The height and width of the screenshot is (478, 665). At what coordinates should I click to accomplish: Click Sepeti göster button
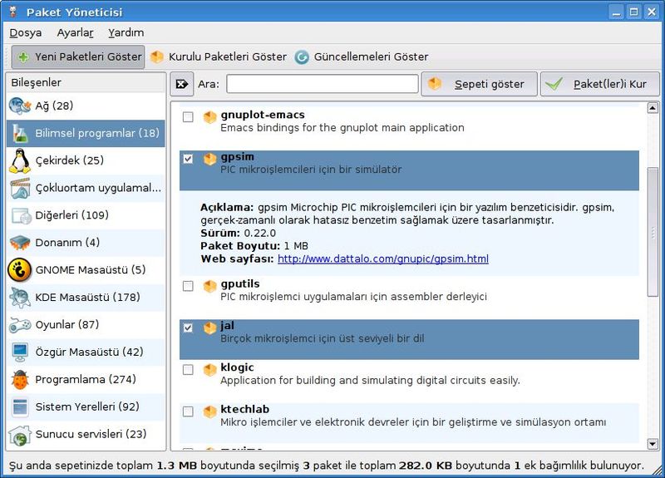pos(479,84)
